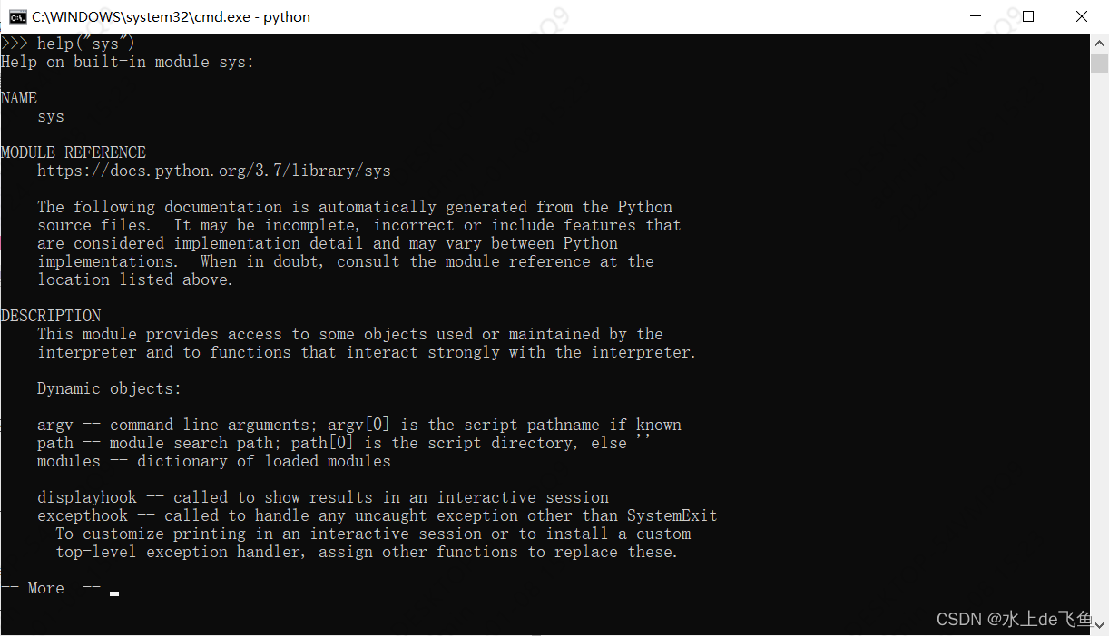Click the NAME heading in help output
Viewport: 1109px width, 637px height.
[19, 98]
